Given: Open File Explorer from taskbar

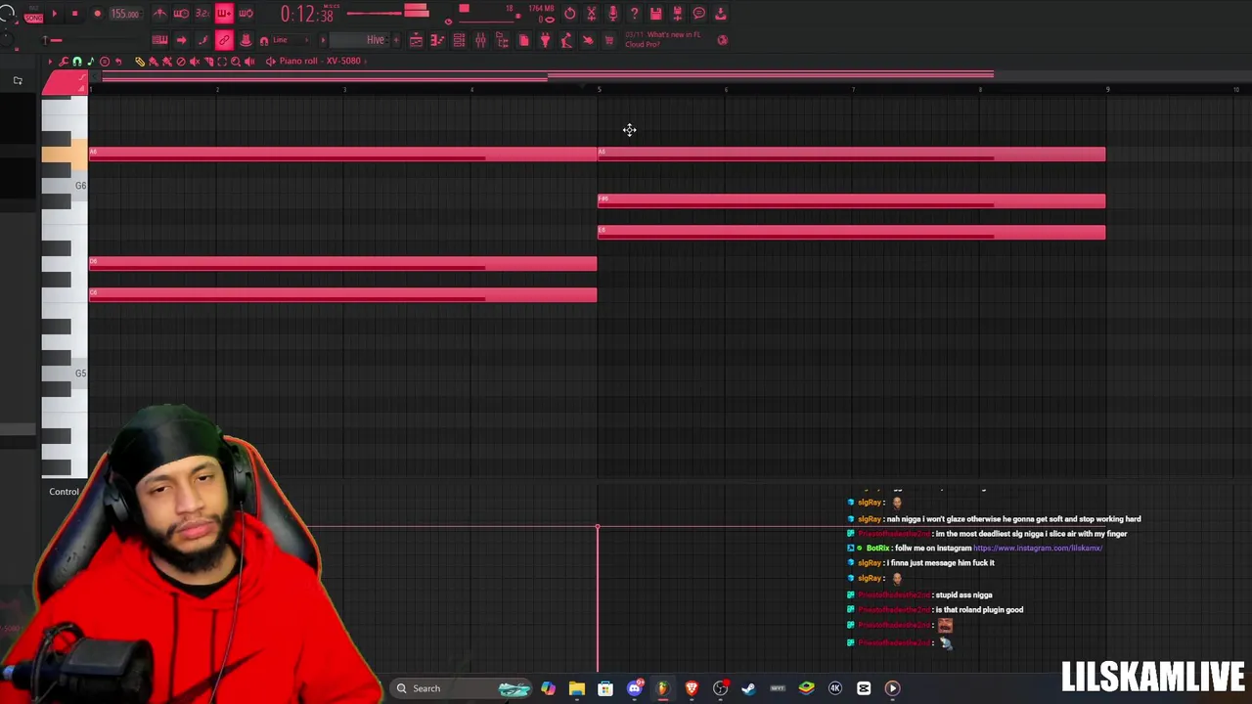Looking at the screenshot, I should (577, 688).
